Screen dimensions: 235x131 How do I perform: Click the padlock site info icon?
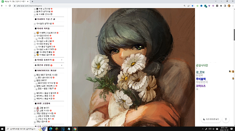pyautogui.click(x=15, y=6)
